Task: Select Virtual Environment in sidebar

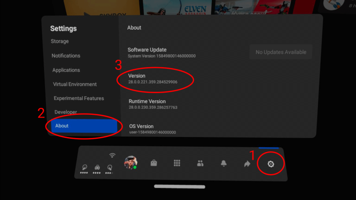Action: click(75, 84)
